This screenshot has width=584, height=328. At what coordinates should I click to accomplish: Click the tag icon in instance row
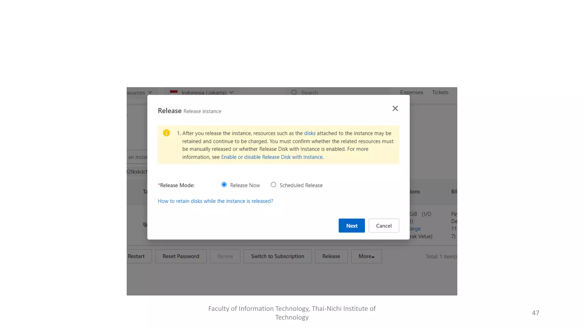click(x=145, y=225)
